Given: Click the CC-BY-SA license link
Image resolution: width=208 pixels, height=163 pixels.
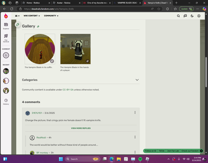Looking at the screenshot, I should coord(68,90).
